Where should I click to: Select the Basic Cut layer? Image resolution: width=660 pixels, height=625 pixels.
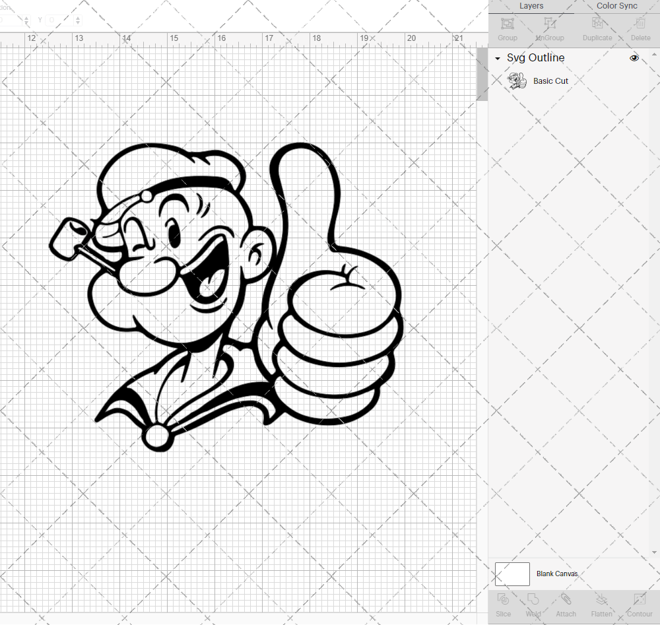550,81
